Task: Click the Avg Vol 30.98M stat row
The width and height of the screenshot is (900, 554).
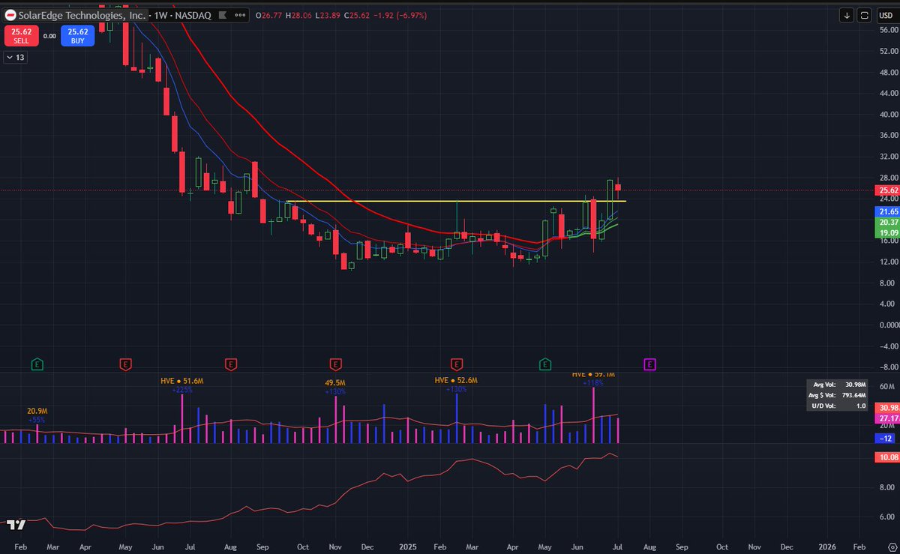Action: [838, 385]
